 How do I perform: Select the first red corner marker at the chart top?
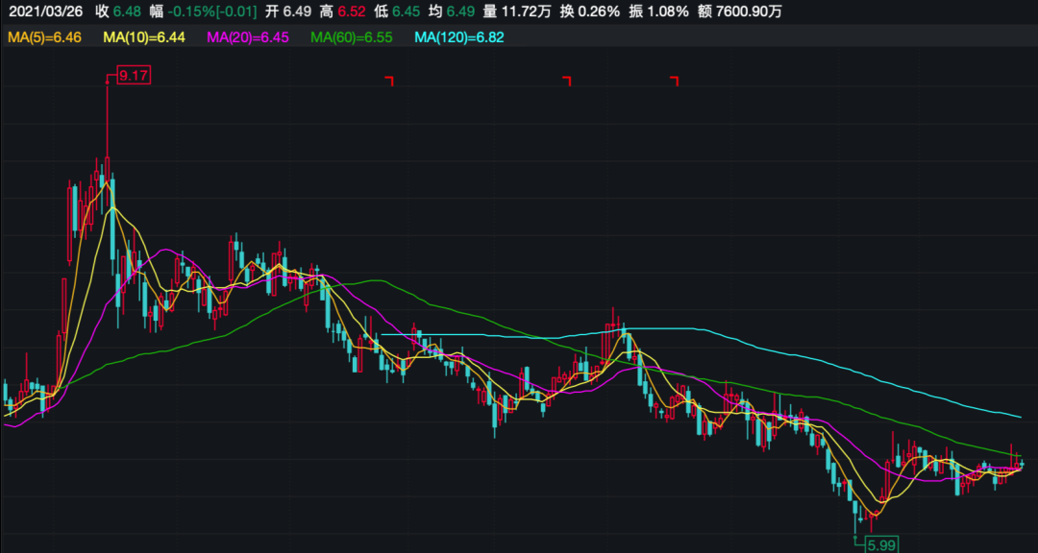pos(389,81)
